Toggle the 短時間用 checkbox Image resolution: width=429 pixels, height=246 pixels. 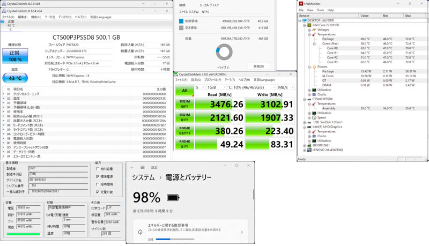[98, 184]
